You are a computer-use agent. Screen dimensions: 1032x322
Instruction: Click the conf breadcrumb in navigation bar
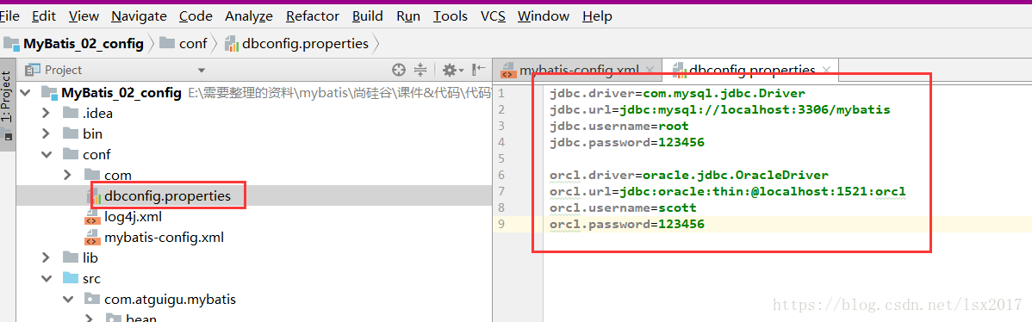pyautogui.click(x=183, y=44)
